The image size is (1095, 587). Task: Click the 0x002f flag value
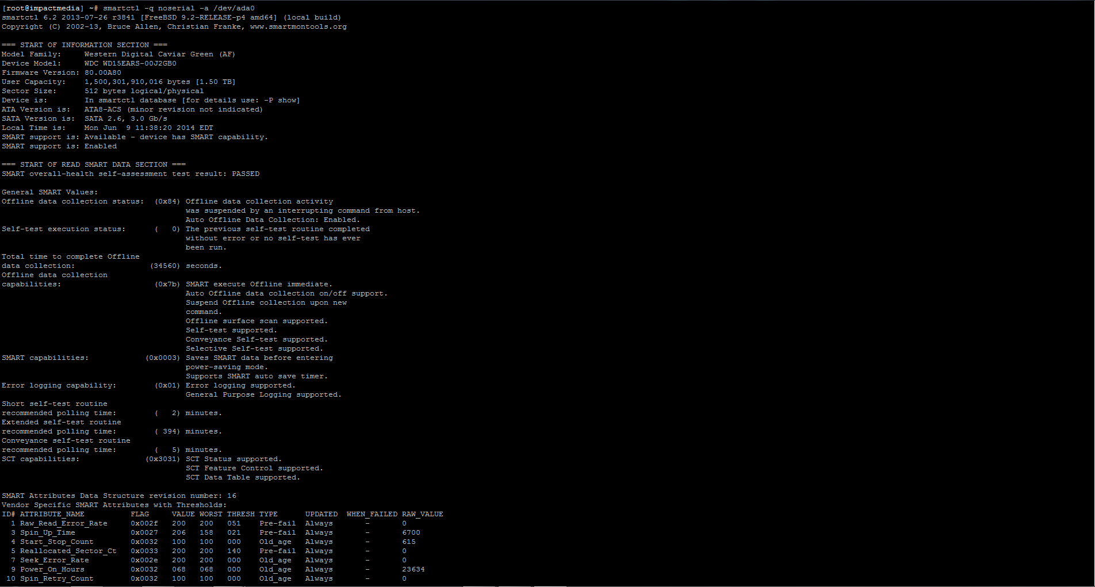coord(144,524)
